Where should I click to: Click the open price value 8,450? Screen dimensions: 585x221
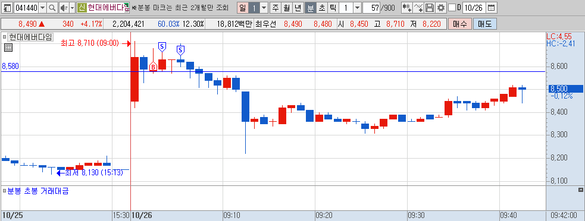[x=359, y=24]
